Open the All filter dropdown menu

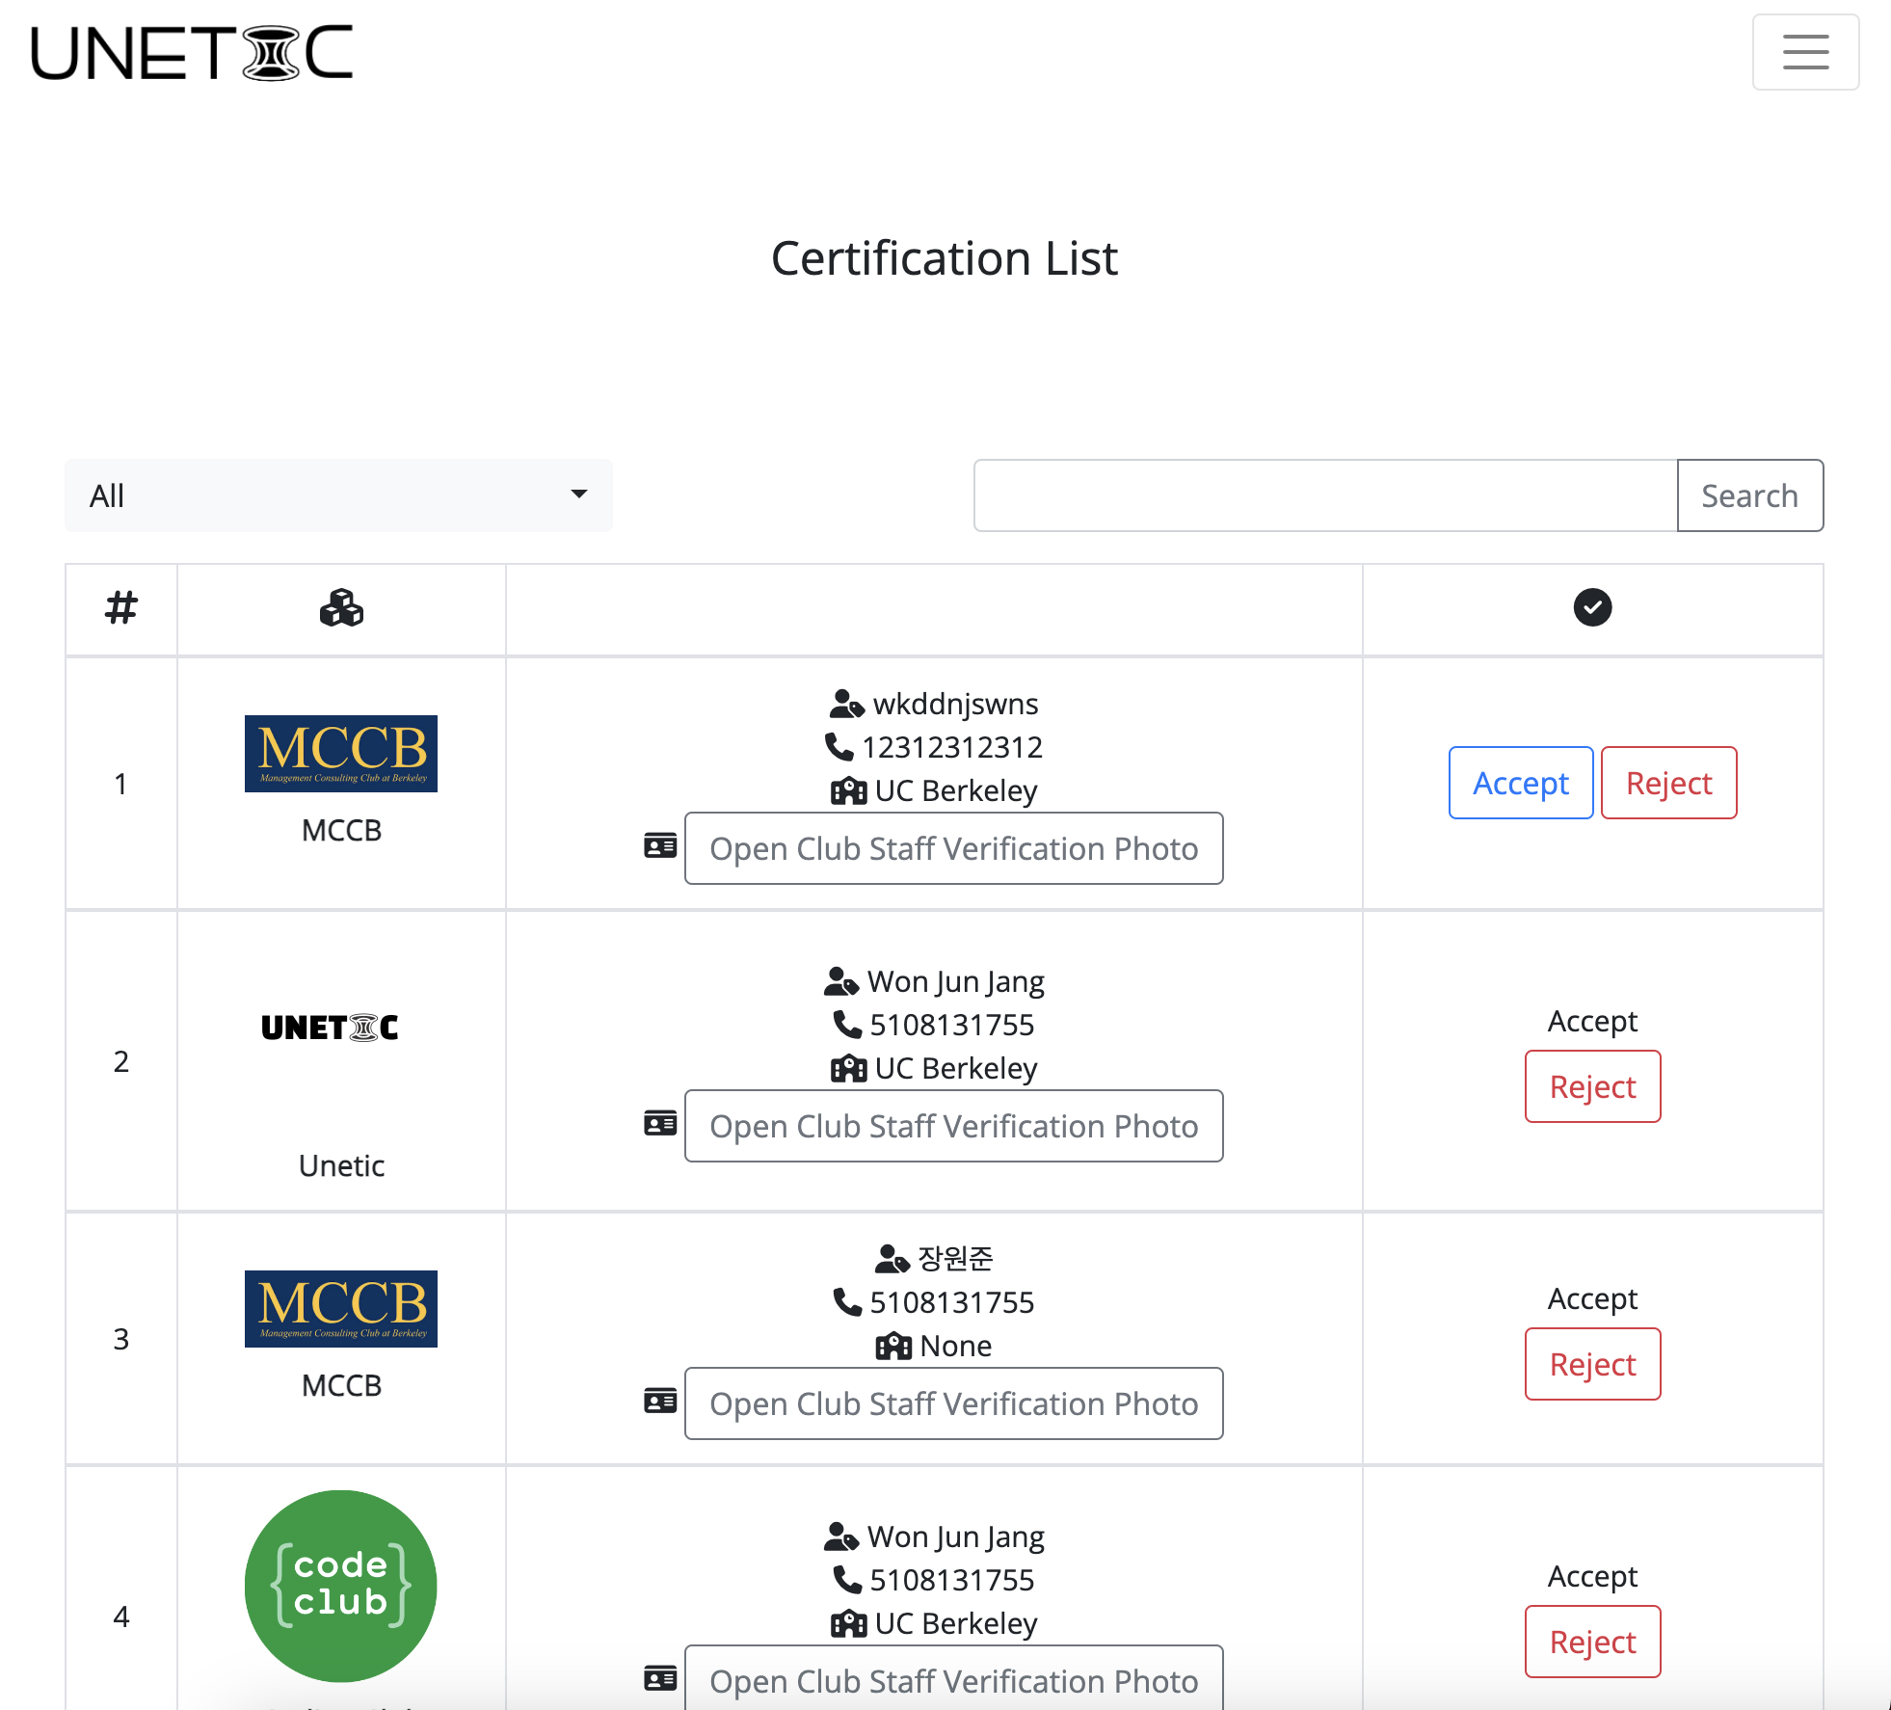[337, 494]
